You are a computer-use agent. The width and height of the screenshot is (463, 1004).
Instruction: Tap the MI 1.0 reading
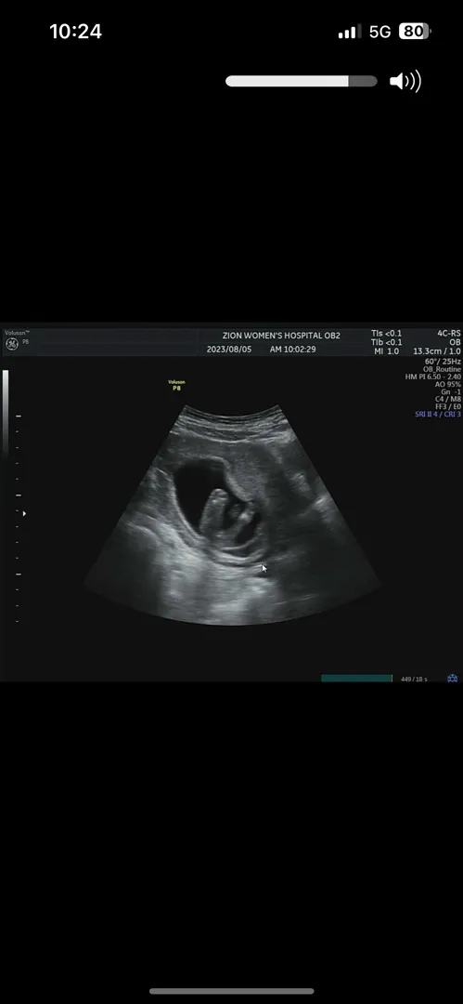point(385,351)
